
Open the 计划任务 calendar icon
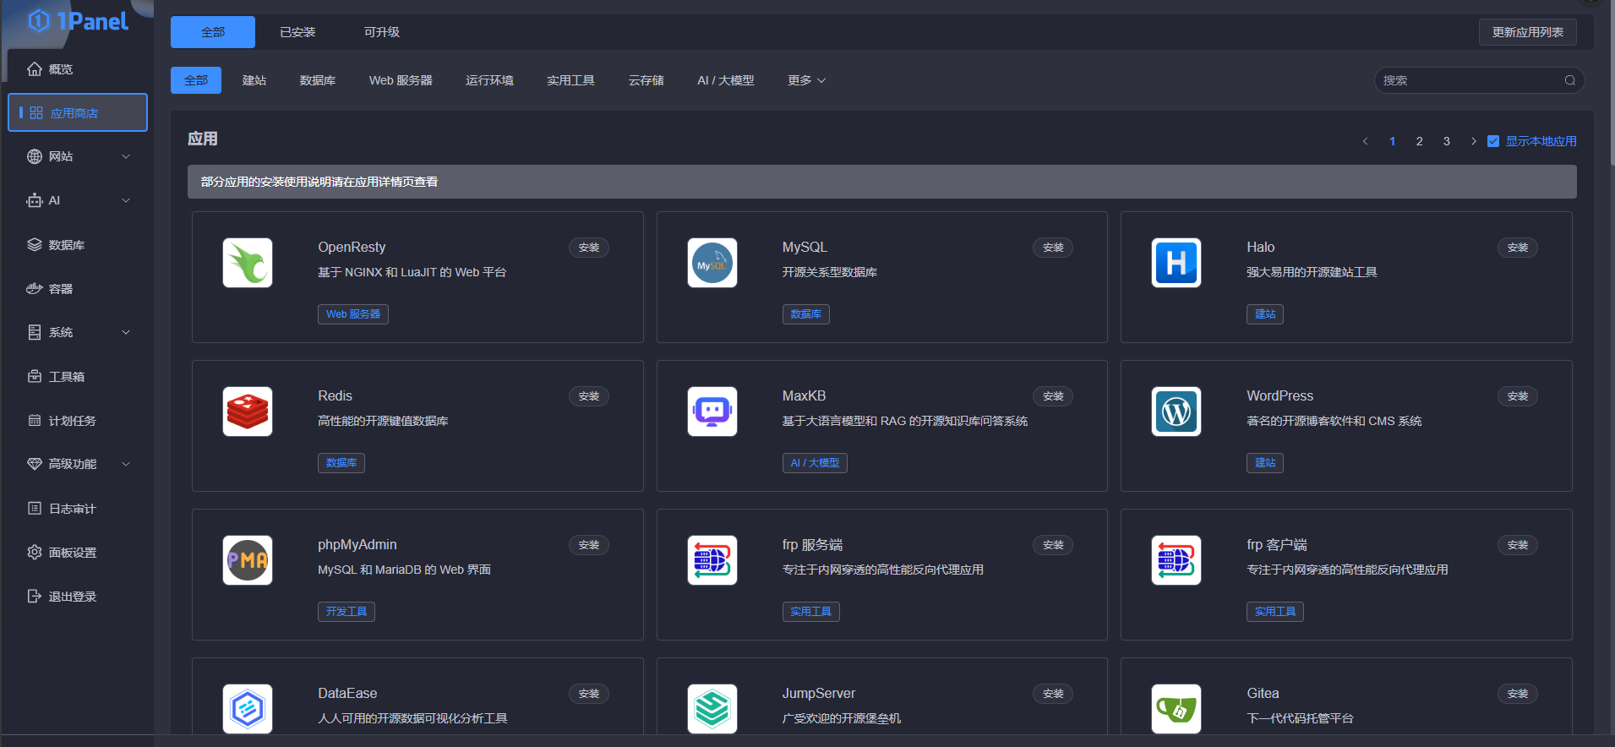click(35, 421)
